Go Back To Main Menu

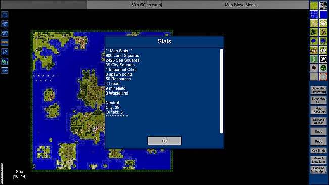click(x=318, y=170)
